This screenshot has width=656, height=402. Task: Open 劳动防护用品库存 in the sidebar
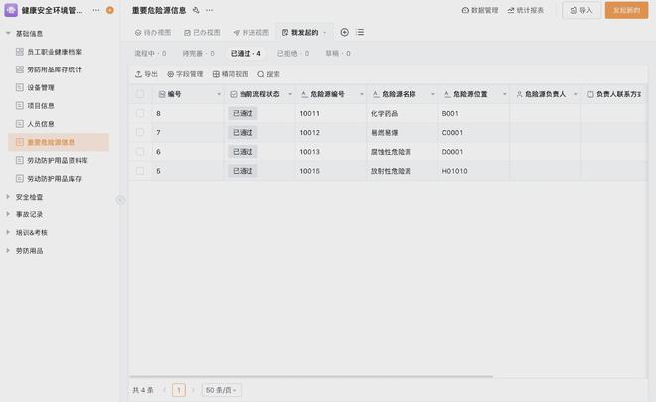(59, 179)
